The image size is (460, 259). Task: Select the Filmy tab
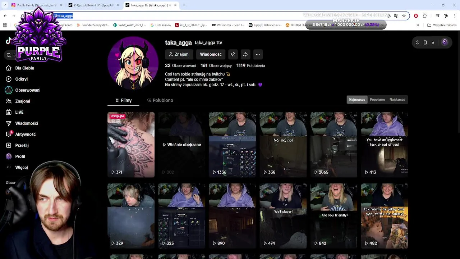(123, 100)
